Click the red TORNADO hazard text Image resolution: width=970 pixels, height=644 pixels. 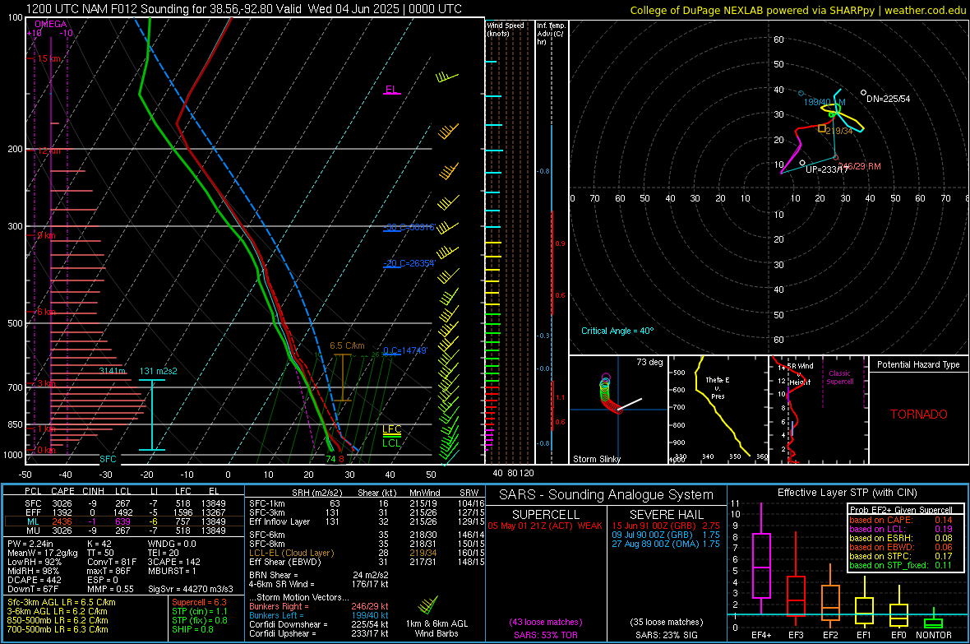[x=919, y=415]
